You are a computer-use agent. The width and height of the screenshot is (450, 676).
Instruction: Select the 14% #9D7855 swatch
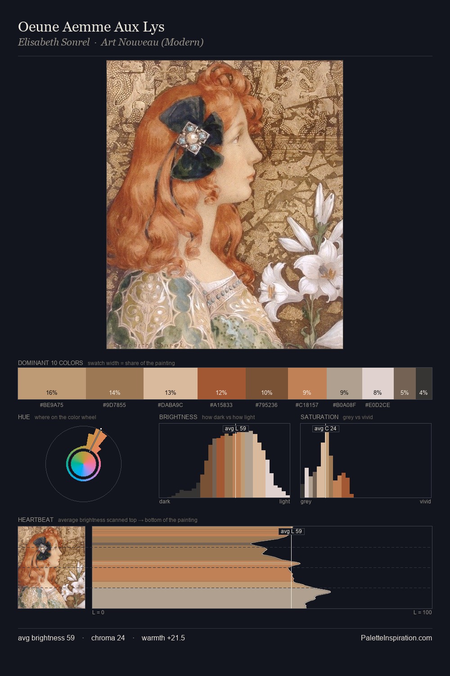115,384
